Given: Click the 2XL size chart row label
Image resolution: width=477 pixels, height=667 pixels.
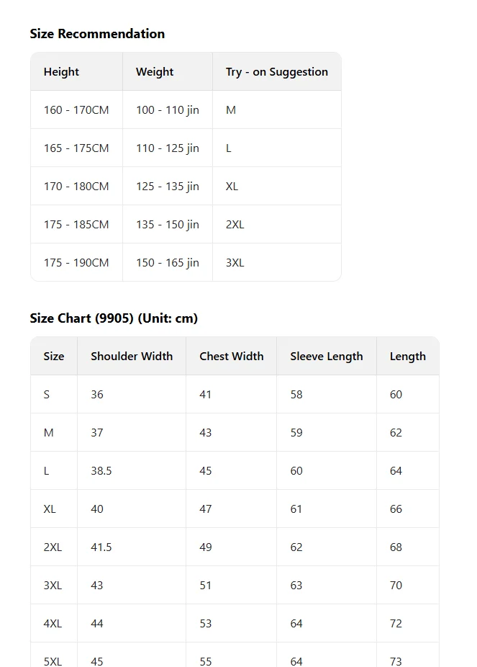Looking at the screenshot, I should click(x=54, y=547).
